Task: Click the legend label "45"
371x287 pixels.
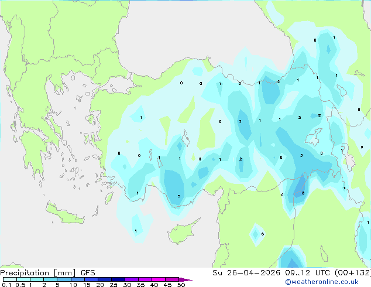Action: pos(168,285)
